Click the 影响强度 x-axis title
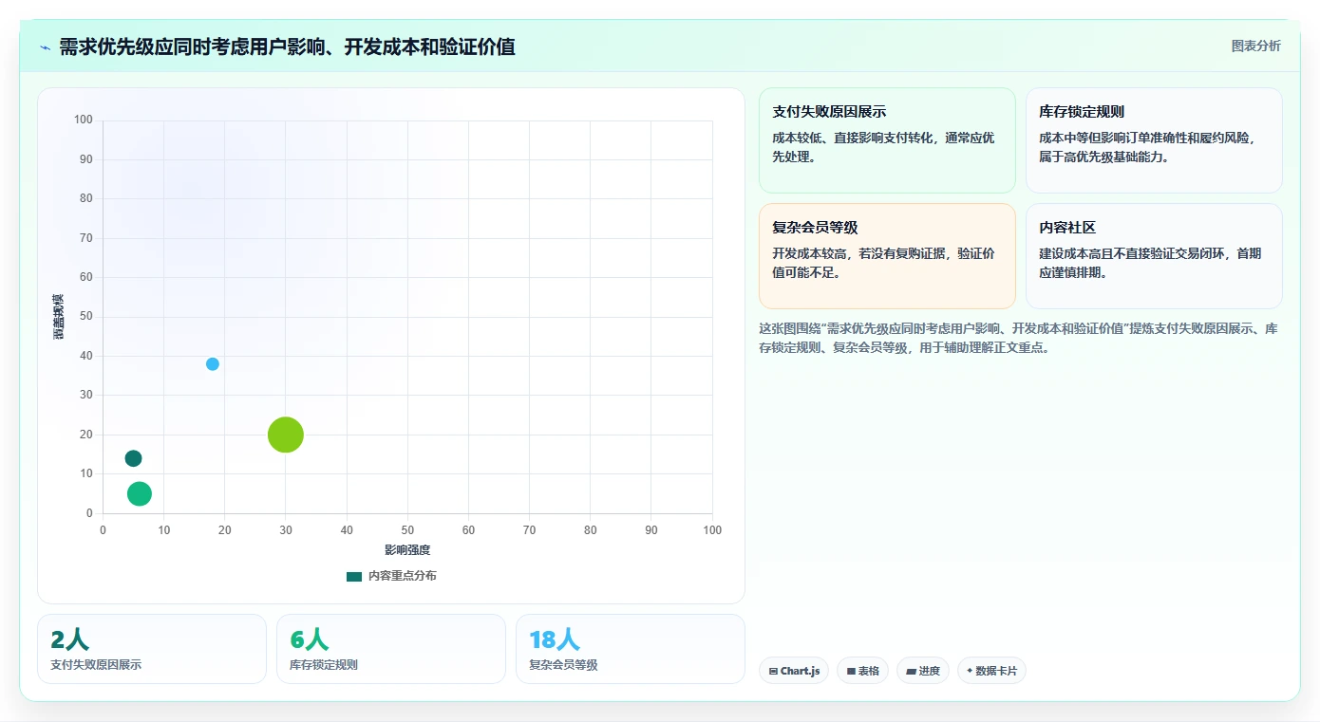Viewport: 1320px width, 722px height. 407,550
